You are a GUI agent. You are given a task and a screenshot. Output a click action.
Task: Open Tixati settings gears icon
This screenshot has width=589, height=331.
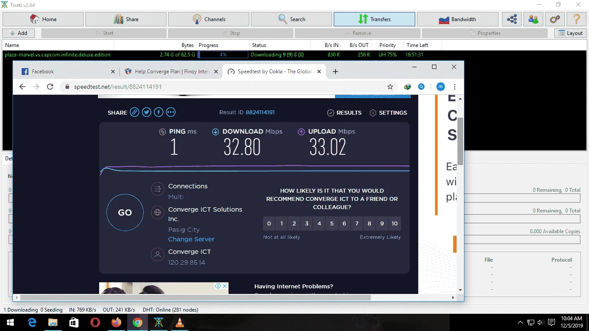pyautogui.click(x=555, y=19)
